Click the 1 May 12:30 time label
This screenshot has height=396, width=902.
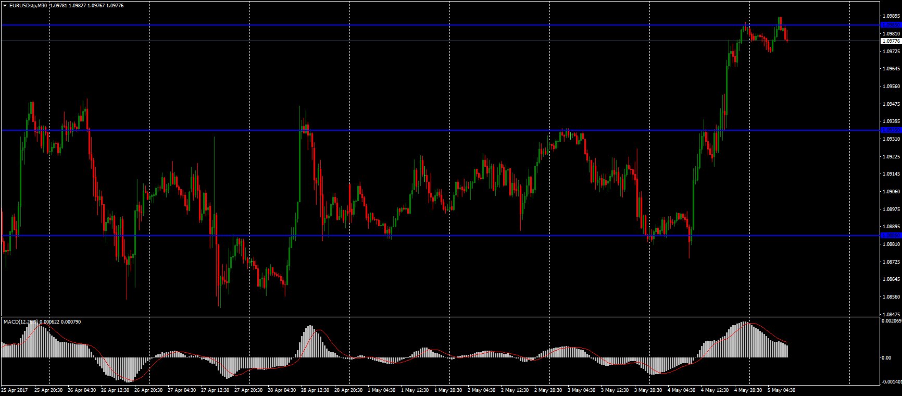point(414,390)
